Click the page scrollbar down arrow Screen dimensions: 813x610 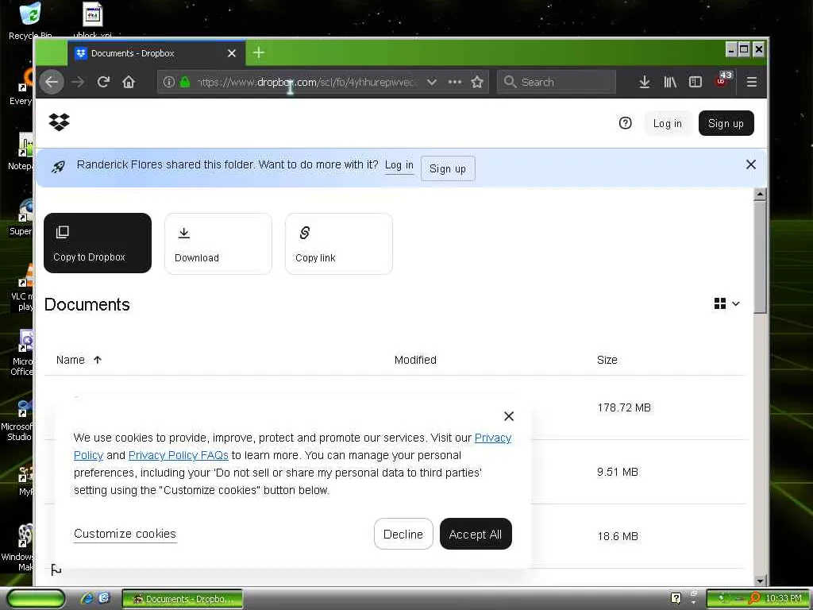tap(760, 581)
